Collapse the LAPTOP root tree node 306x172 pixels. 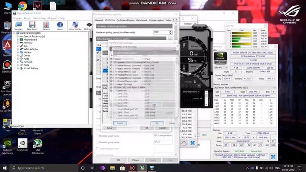pyautogui.click(x=14, y=33)
